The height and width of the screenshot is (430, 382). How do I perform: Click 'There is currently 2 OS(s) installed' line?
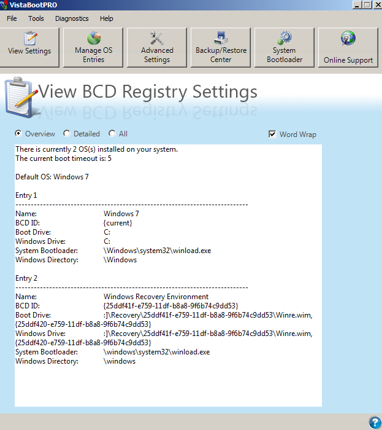pos(97,149)
